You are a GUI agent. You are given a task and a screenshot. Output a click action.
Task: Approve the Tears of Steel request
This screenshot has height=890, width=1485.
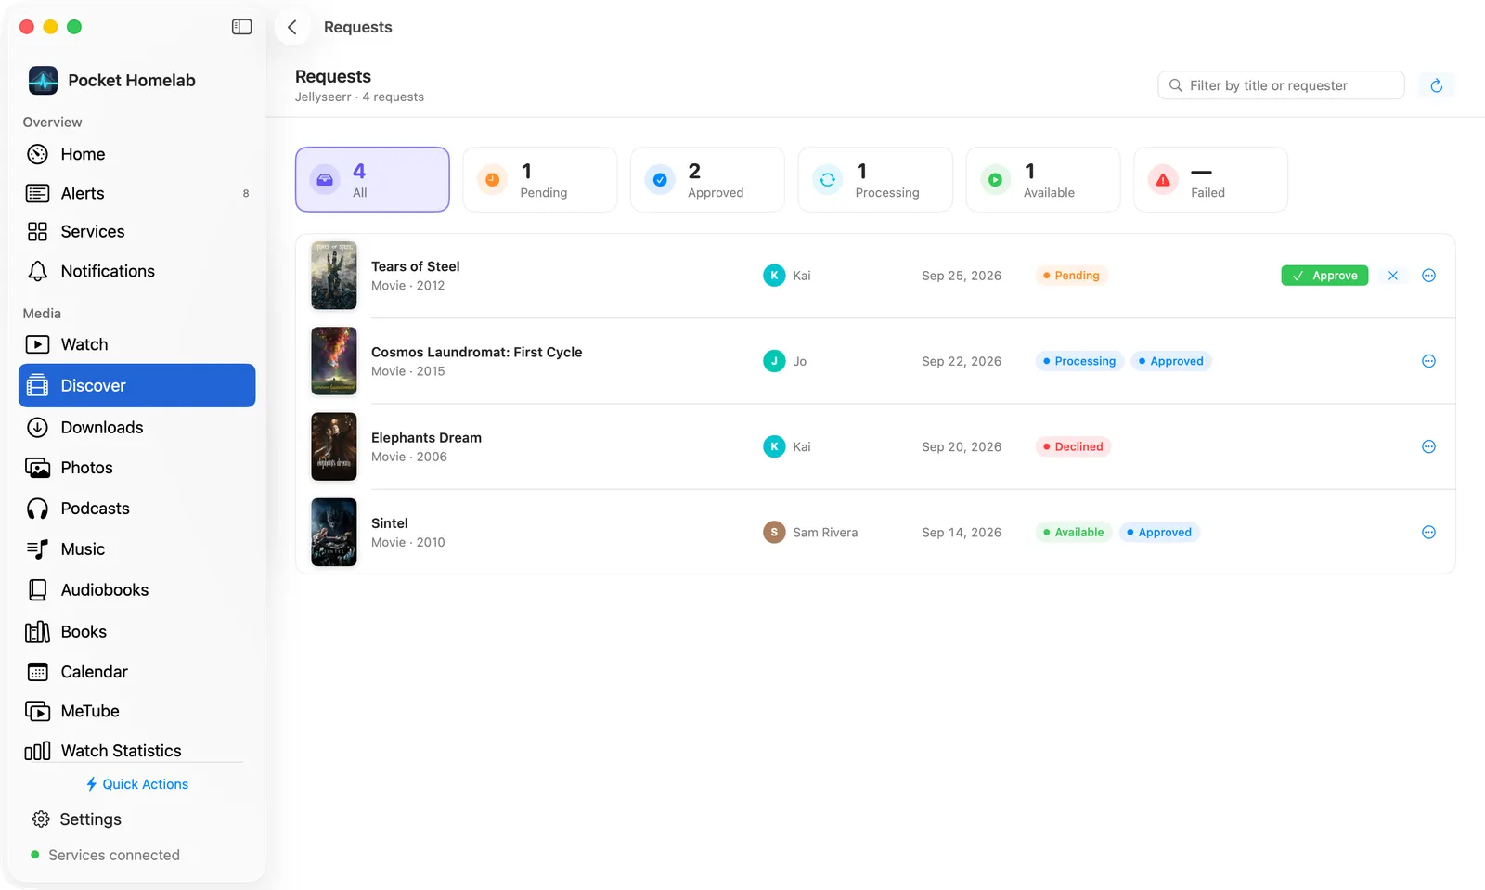(1324, 276)
